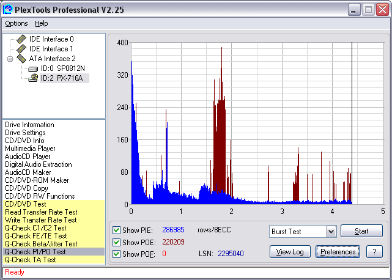Toggle the Show POF checkbox
This screenshot has width=392, height=280.
tap(116, 254)
